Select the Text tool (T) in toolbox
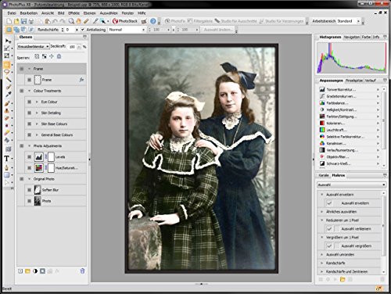Viewport: 391px width, 294px height. pyautogui.click(x=7, y=158)
